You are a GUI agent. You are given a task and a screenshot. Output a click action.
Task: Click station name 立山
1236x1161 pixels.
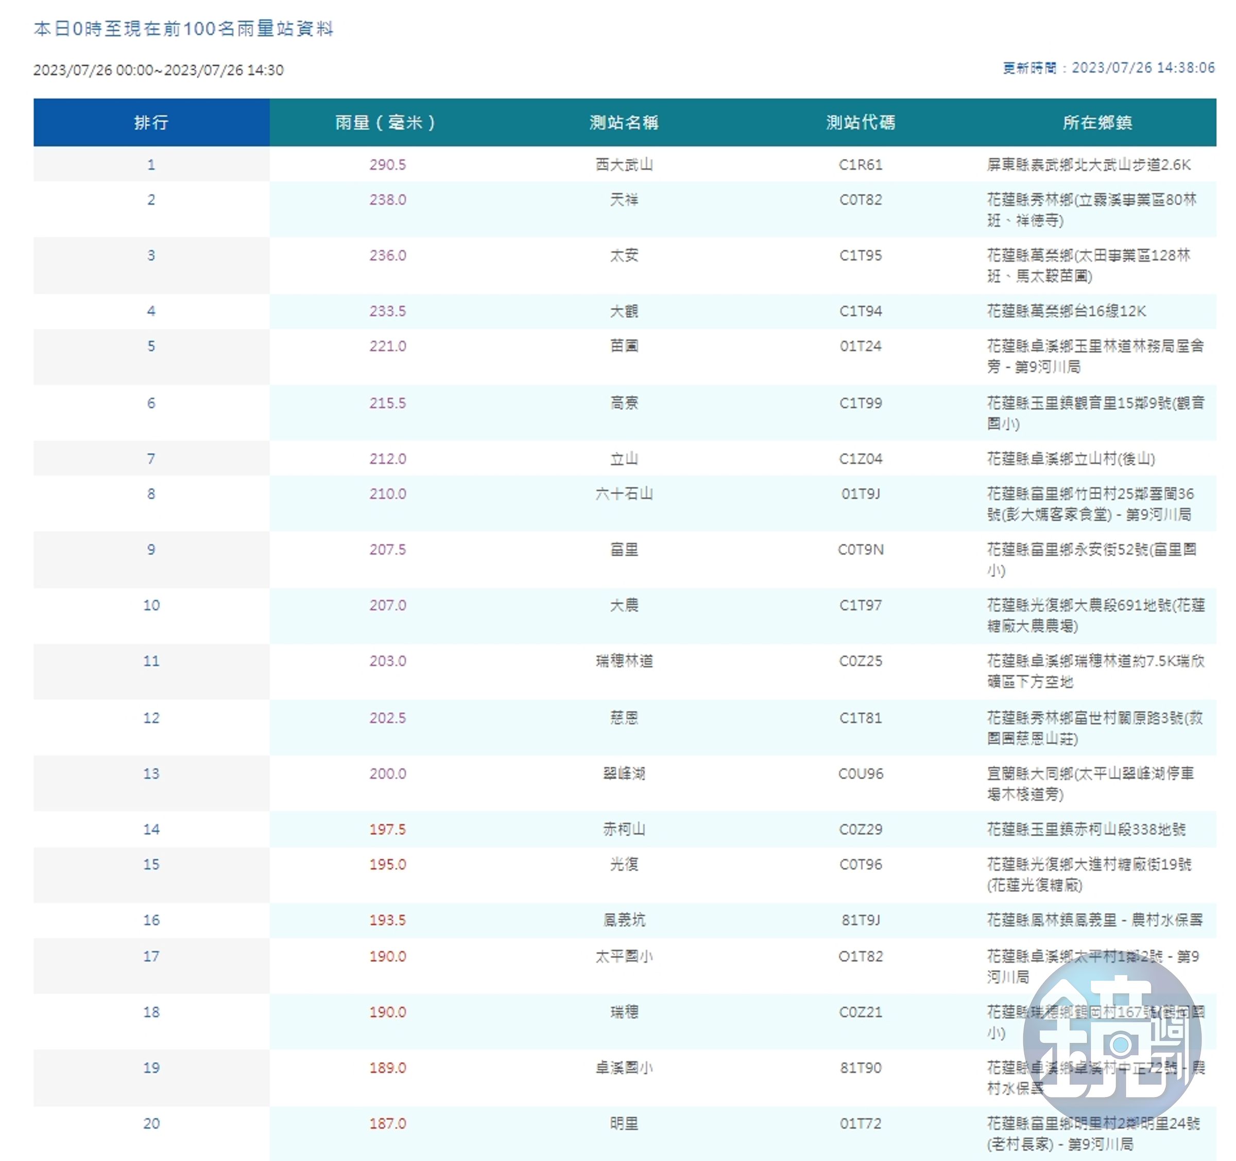coord(624,459)
